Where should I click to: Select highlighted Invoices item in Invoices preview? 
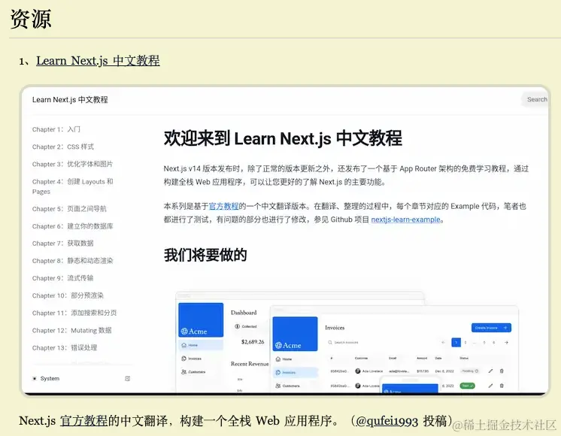[296, 372]
